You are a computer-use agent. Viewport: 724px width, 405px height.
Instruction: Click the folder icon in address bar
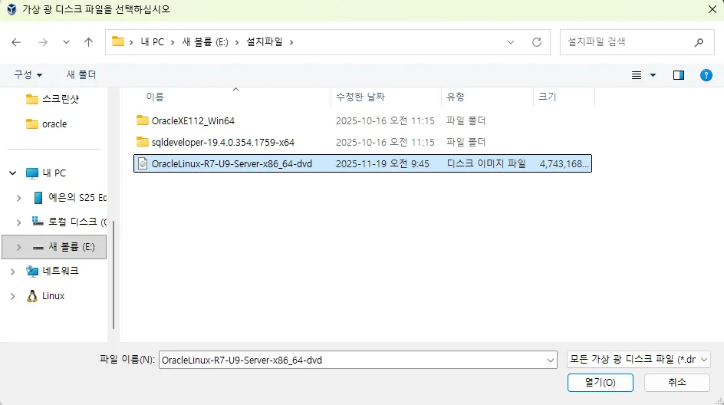point(118,41)
